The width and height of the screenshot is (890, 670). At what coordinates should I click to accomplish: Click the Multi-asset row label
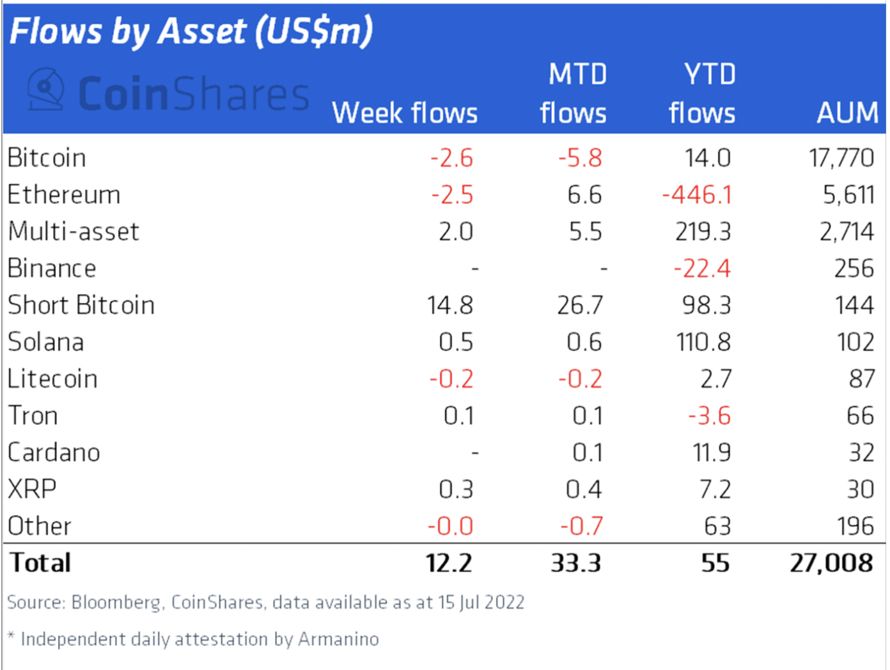(x=74, y=231)
